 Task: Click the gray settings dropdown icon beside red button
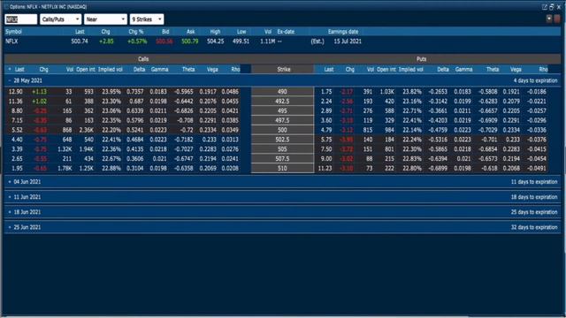[549, 19]
